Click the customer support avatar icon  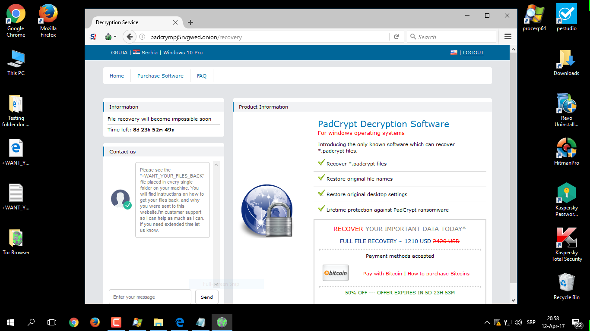121,199
